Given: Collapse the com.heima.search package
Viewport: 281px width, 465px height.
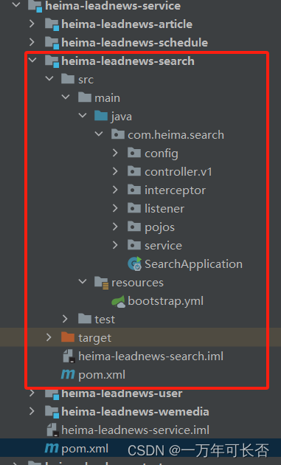Looking at the screenshot, I should 99,134.
